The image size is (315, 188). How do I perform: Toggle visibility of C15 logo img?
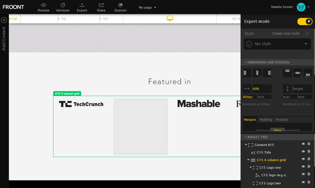pos(303,174)
